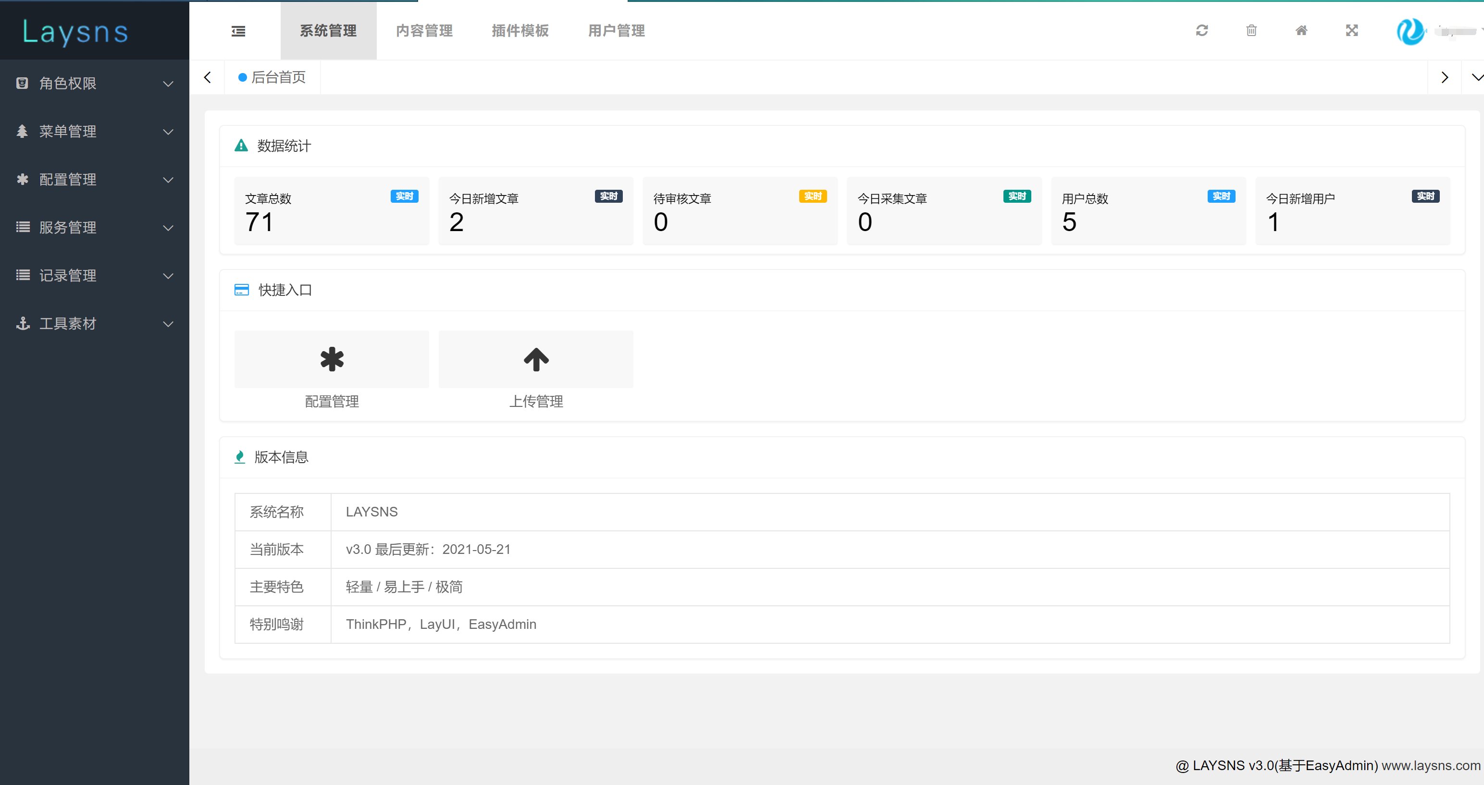Viewport: 1484px width, 785px height.
Task: Click the refresh icon in top bar
Action: click(1202, 31)
